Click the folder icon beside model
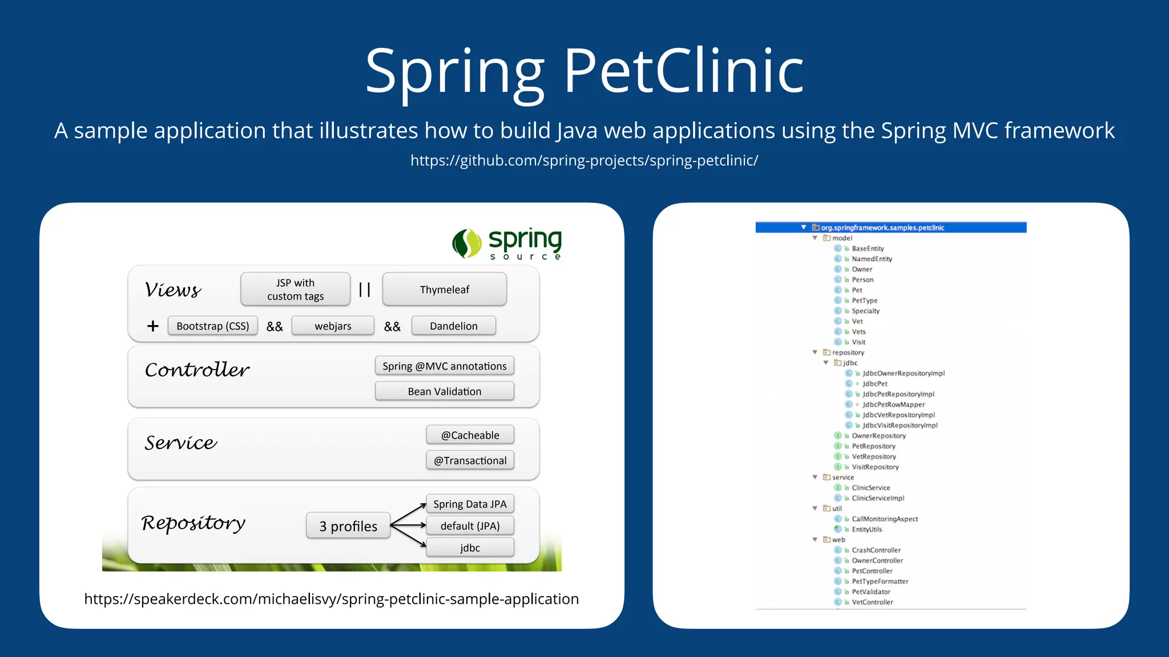1169x657 pixels. pos(827,238)
